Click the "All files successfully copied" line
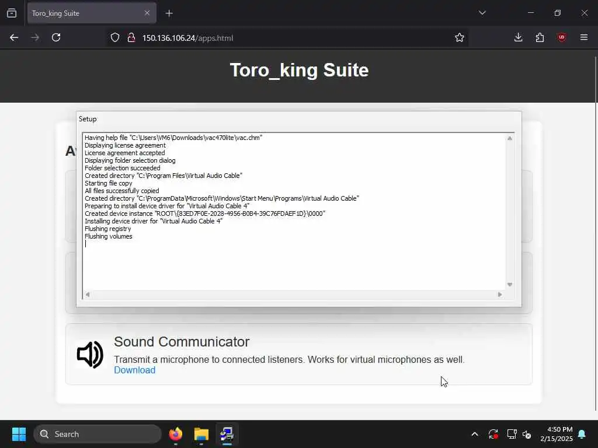This screenshot has height=448, width=598. 121,191
